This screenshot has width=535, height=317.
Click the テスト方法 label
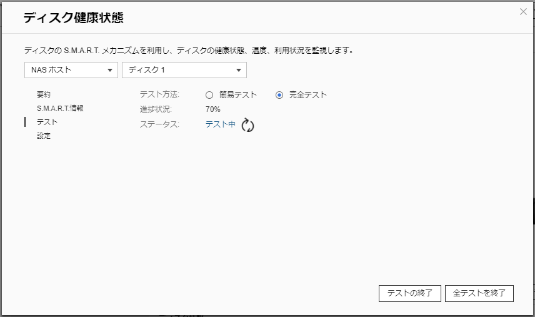pyautogui.click(x=159, y=95)
